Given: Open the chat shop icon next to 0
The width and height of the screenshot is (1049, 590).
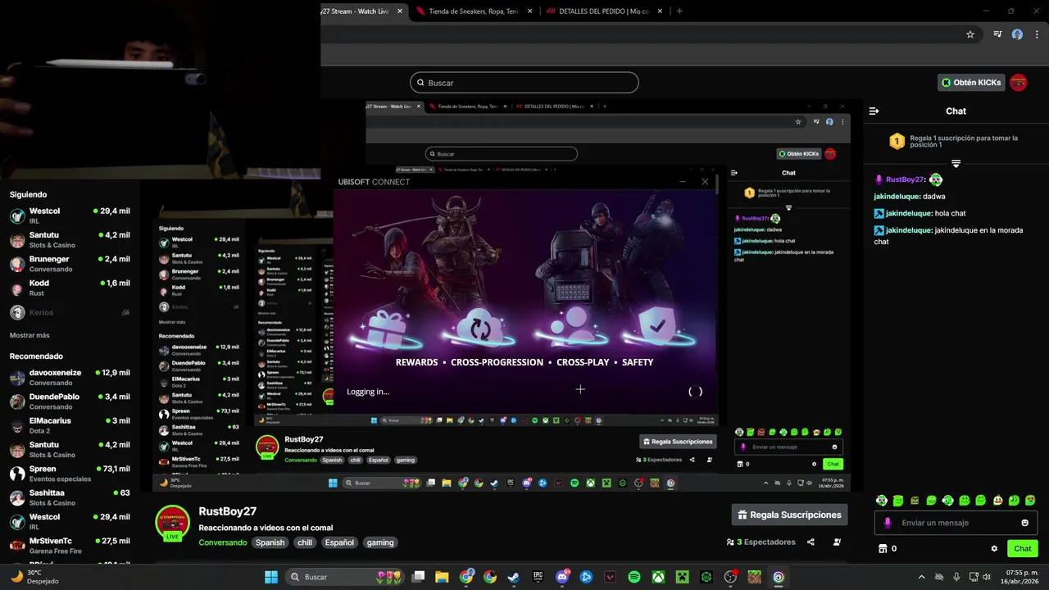Looking at the screenshot, I should coord(883,549).
